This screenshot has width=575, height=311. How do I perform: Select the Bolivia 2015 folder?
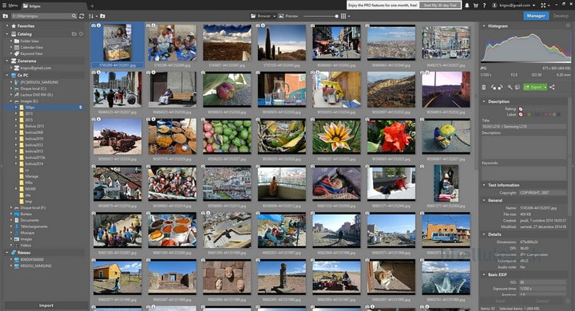click(34, 126)
